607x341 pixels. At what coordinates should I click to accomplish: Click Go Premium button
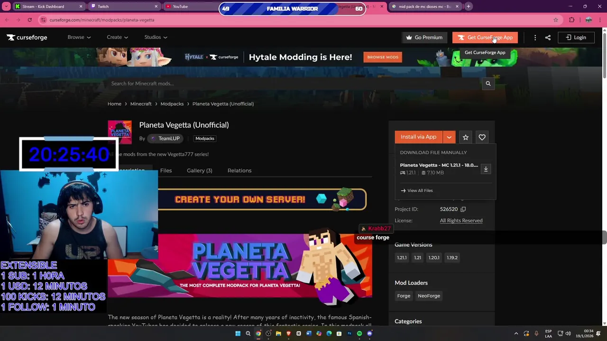pyautogui.click(x=424, y=37)
